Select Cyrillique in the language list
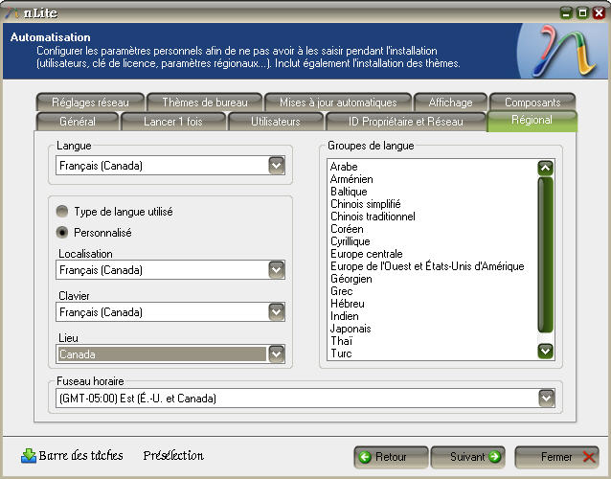611x479 pixels. coord(350,241)
